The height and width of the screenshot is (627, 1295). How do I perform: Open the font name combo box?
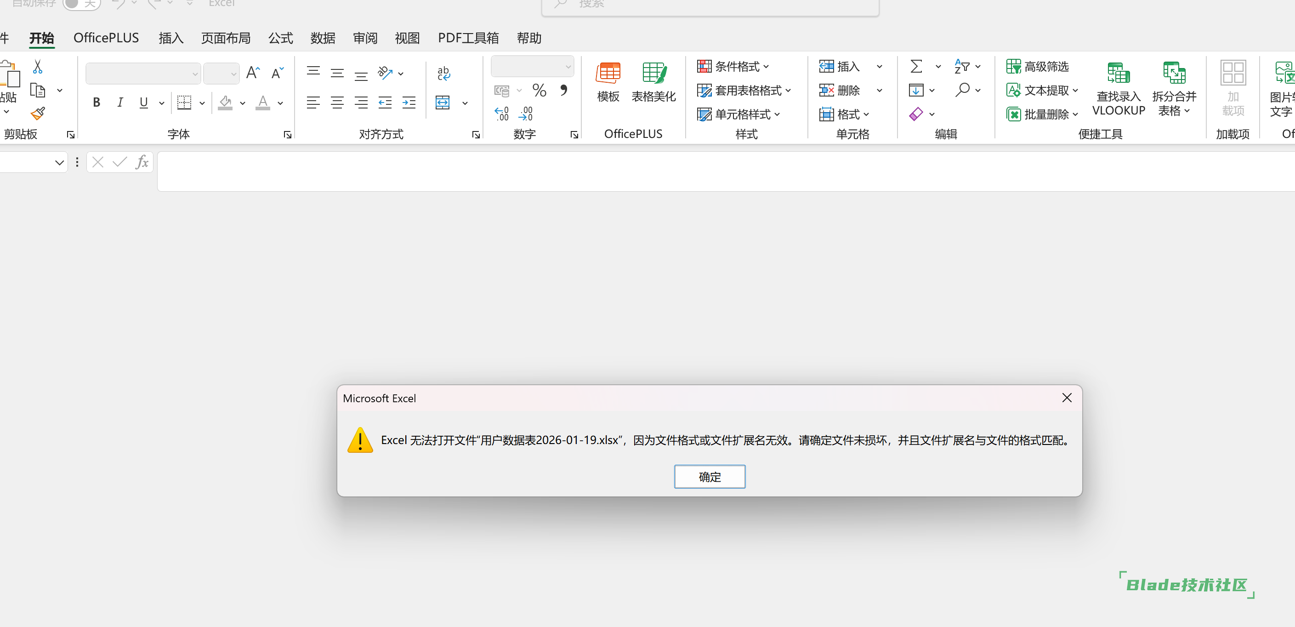pos(143,74)
